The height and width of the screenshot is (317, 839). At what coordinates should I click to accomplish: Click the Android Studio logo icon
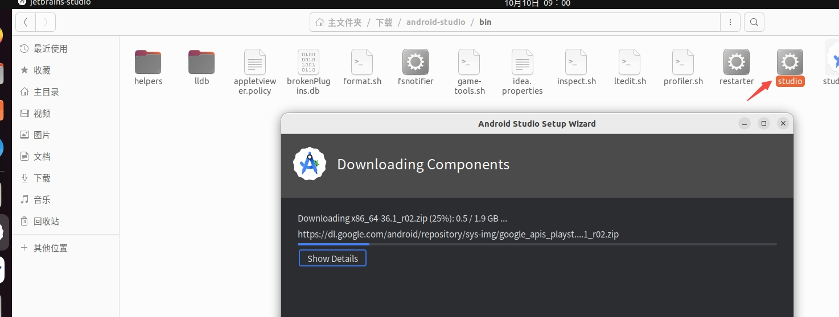310,164
